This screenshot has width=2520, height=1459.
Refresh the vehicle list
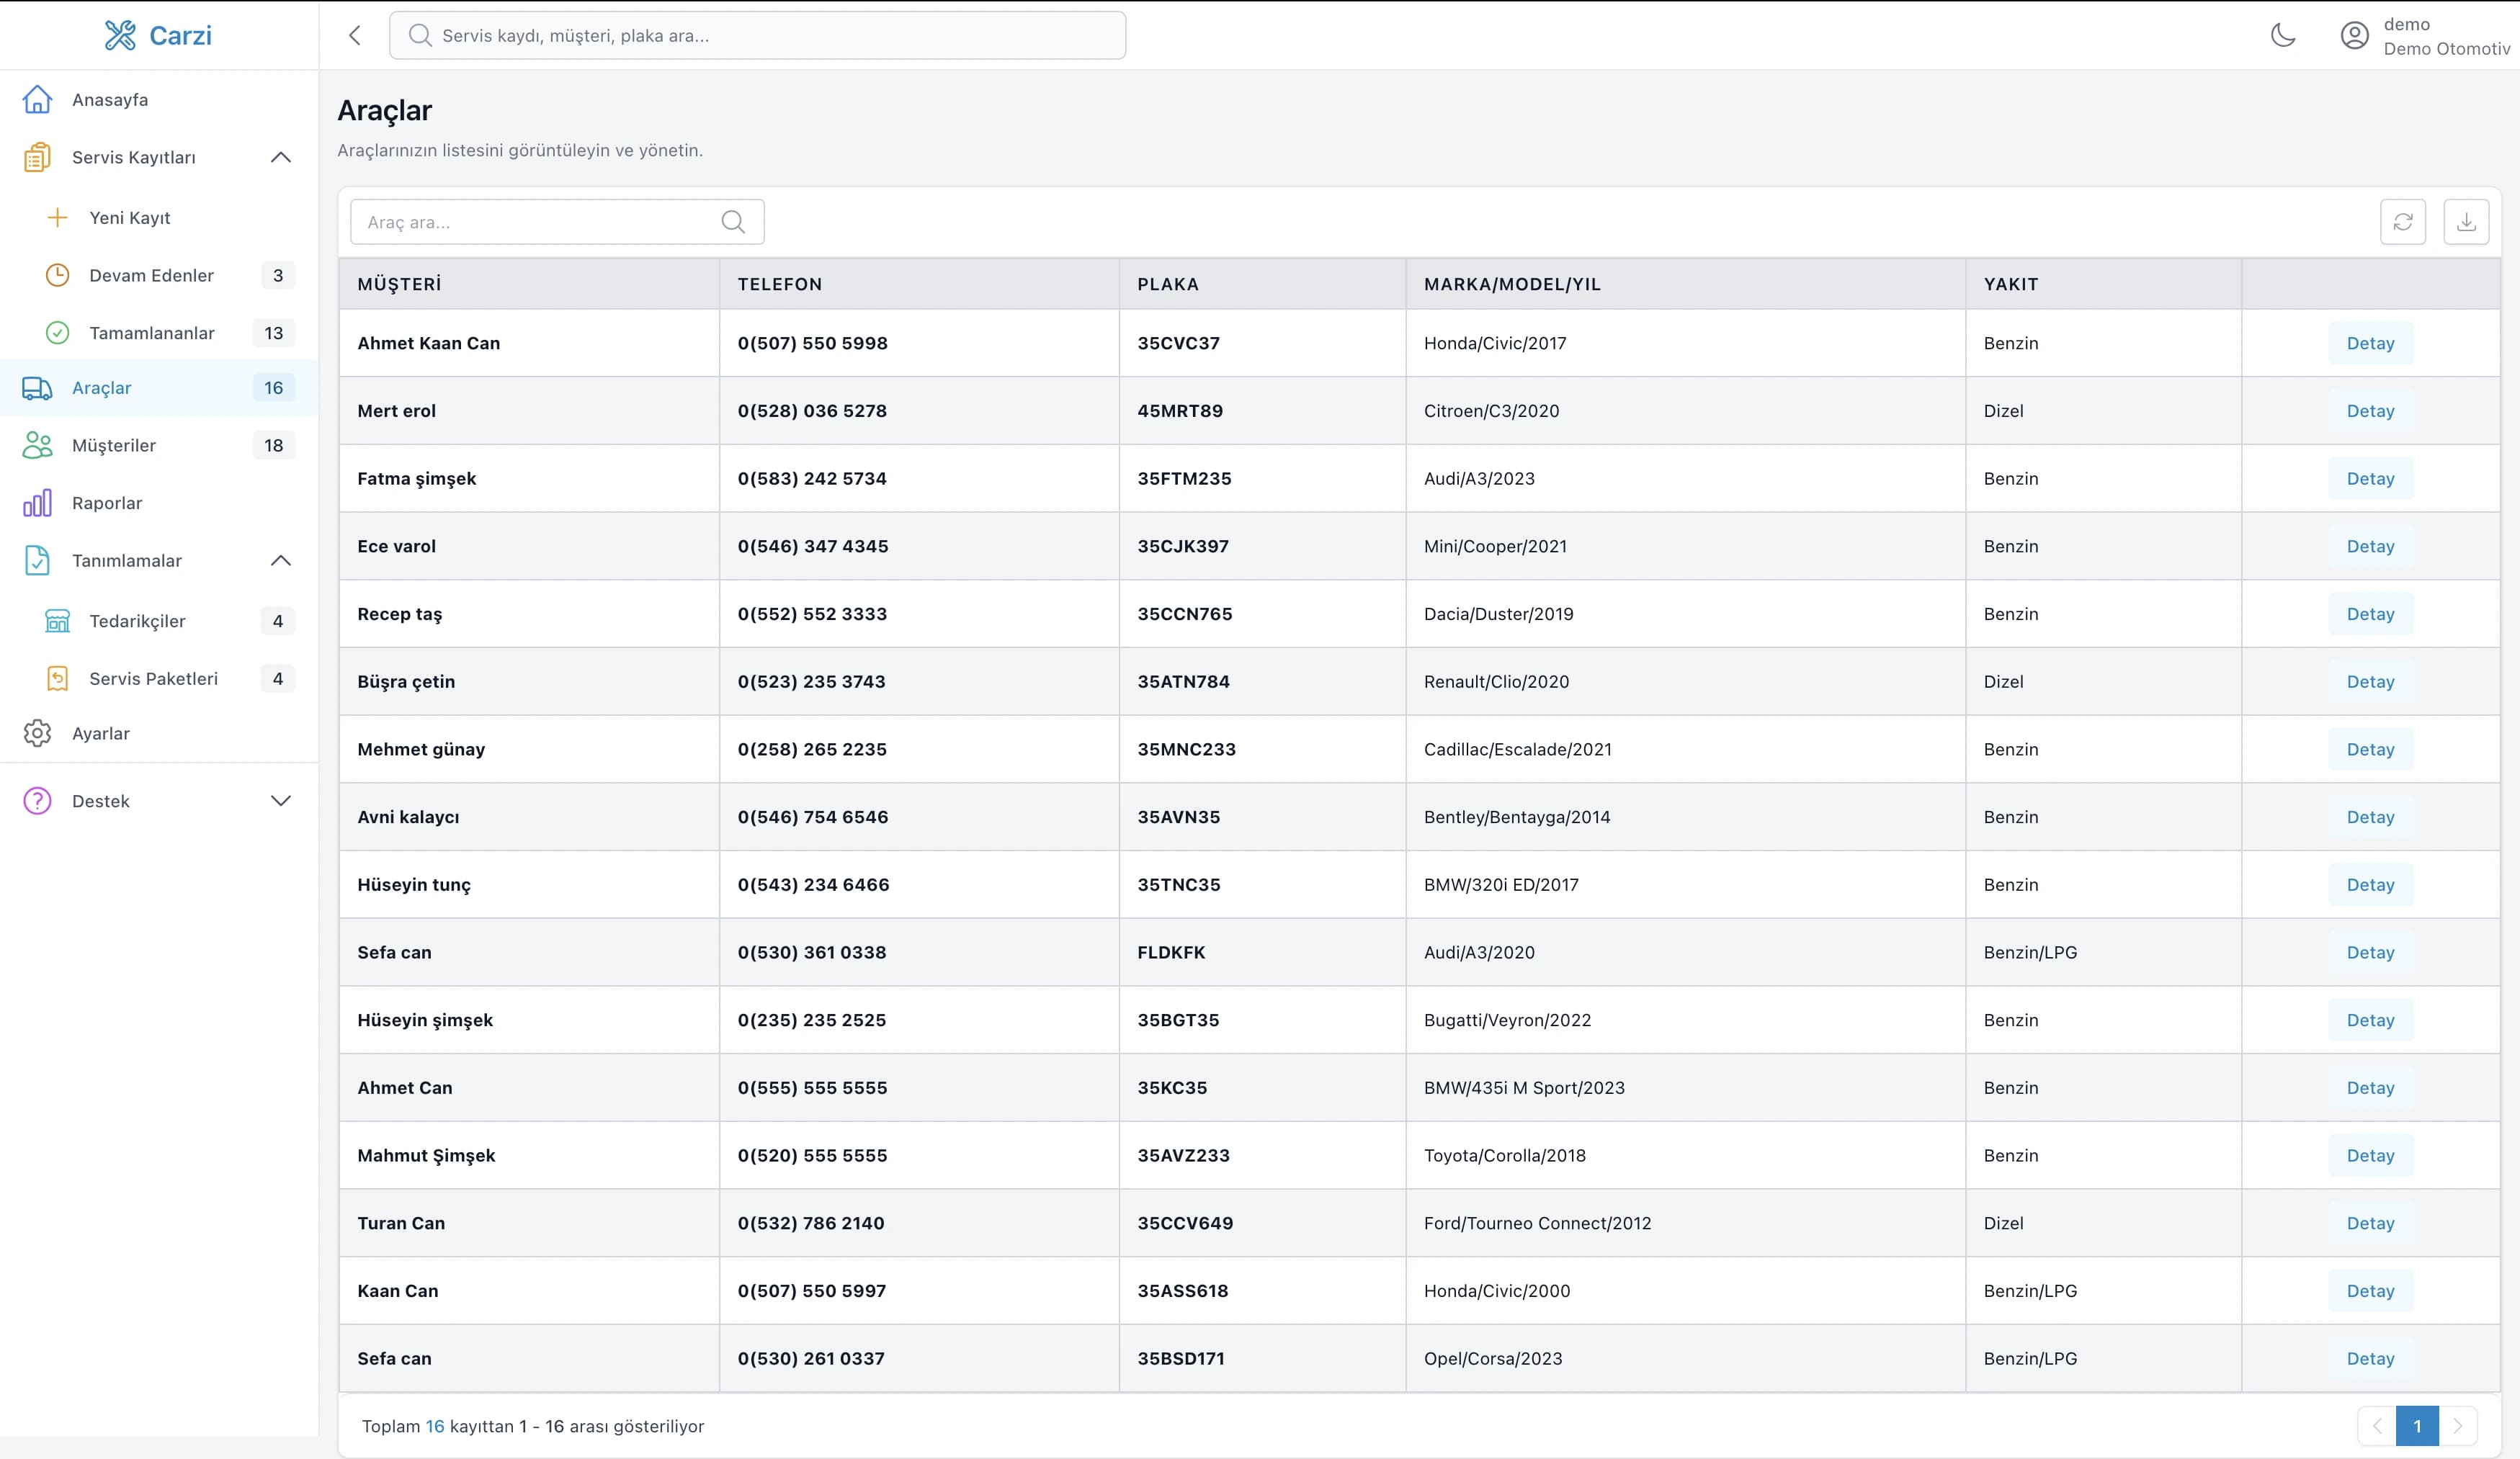(2403, 222)
